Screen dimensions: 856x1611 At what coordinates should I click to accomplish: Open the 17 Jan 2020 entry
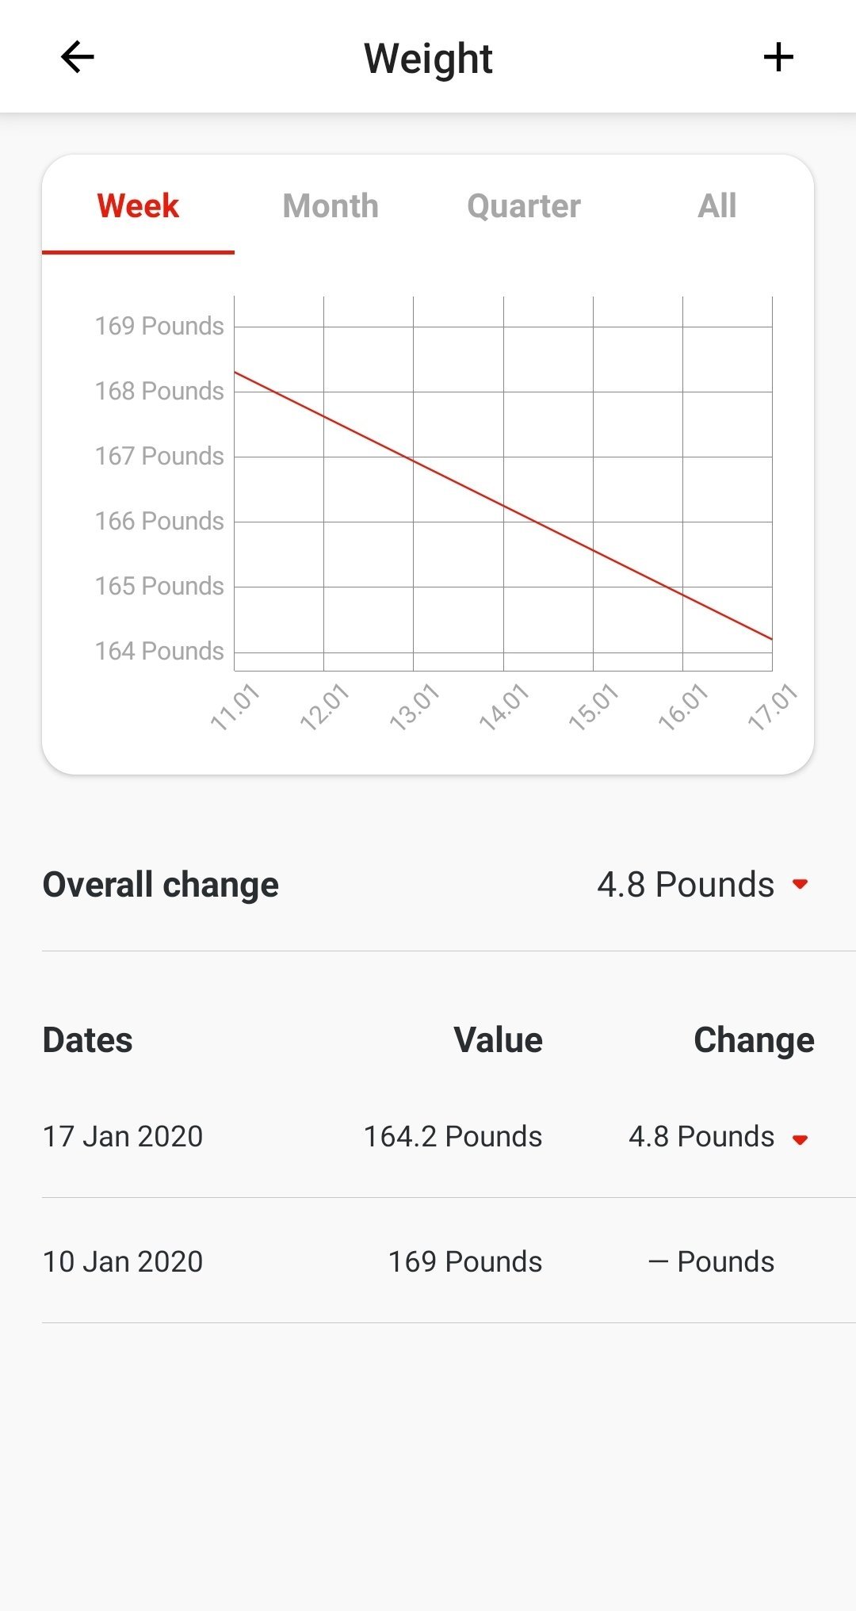point(123,1136)
